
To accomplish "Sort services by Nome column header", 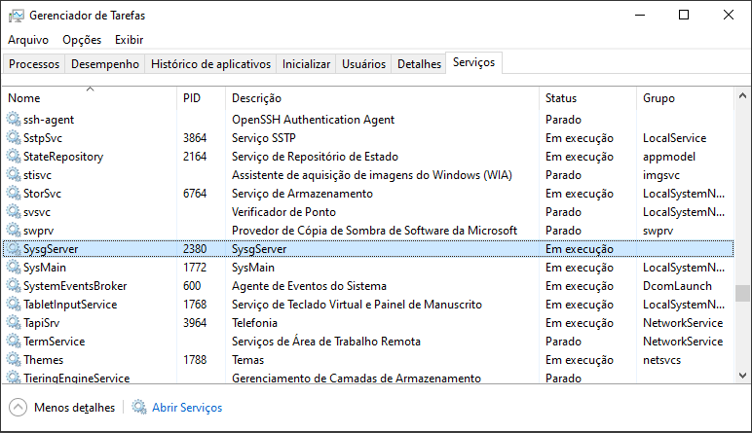I will (90, 97).
